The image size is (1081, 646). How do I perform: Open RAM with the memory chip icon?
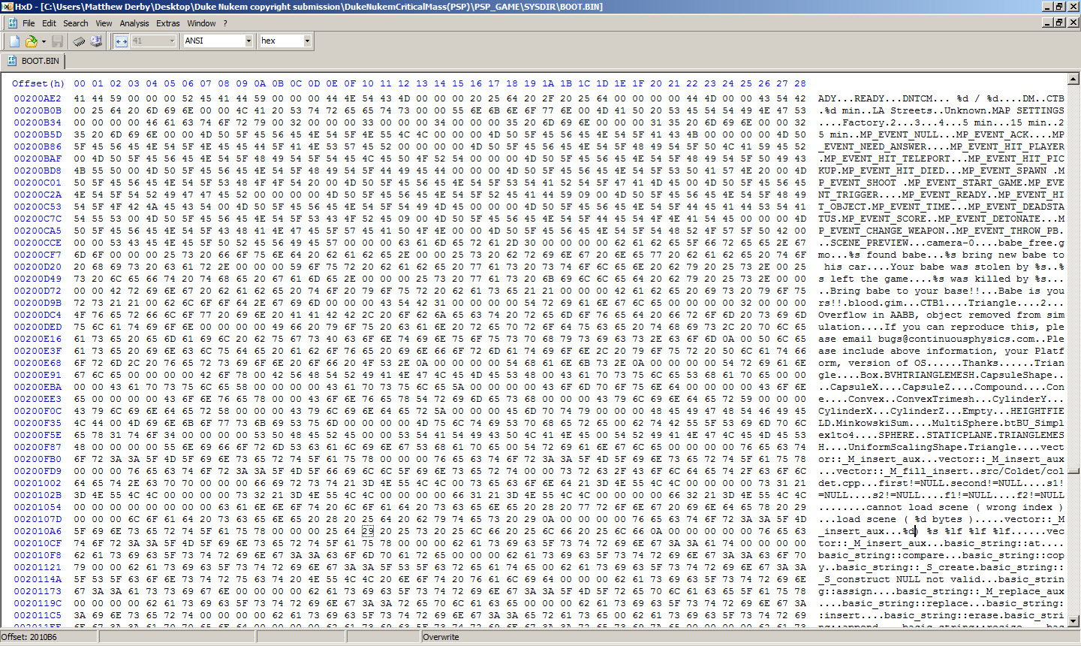(79, 41)
